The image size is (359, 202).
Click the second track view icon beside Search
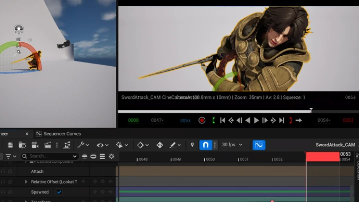pos(93,156)
